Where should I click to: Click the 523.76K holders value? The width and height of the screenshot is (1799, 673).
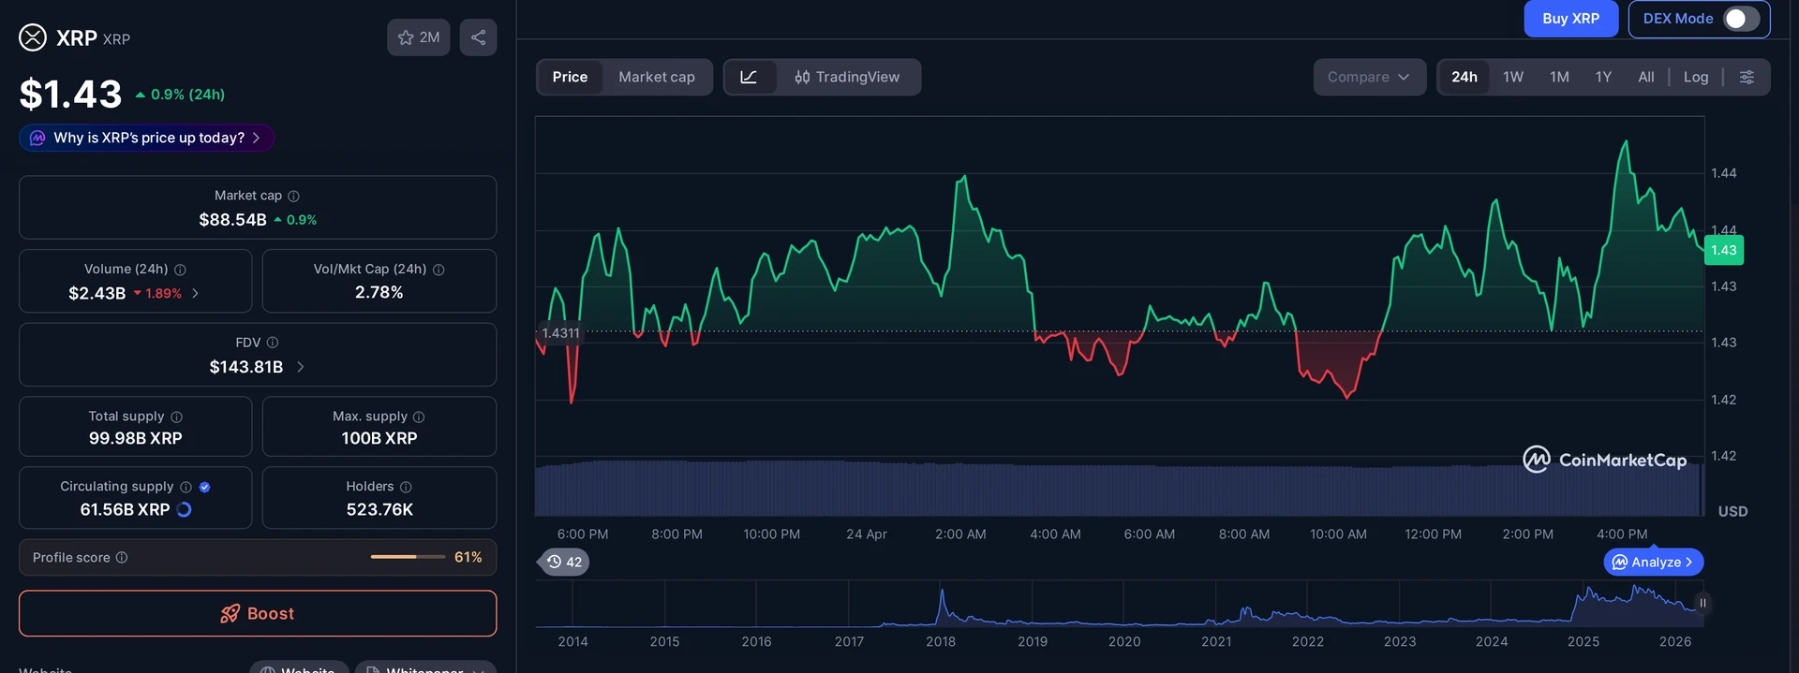click(379, 509)
